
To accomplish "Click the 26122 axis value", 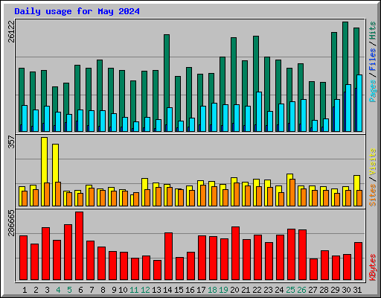I will tap(11, 32).
